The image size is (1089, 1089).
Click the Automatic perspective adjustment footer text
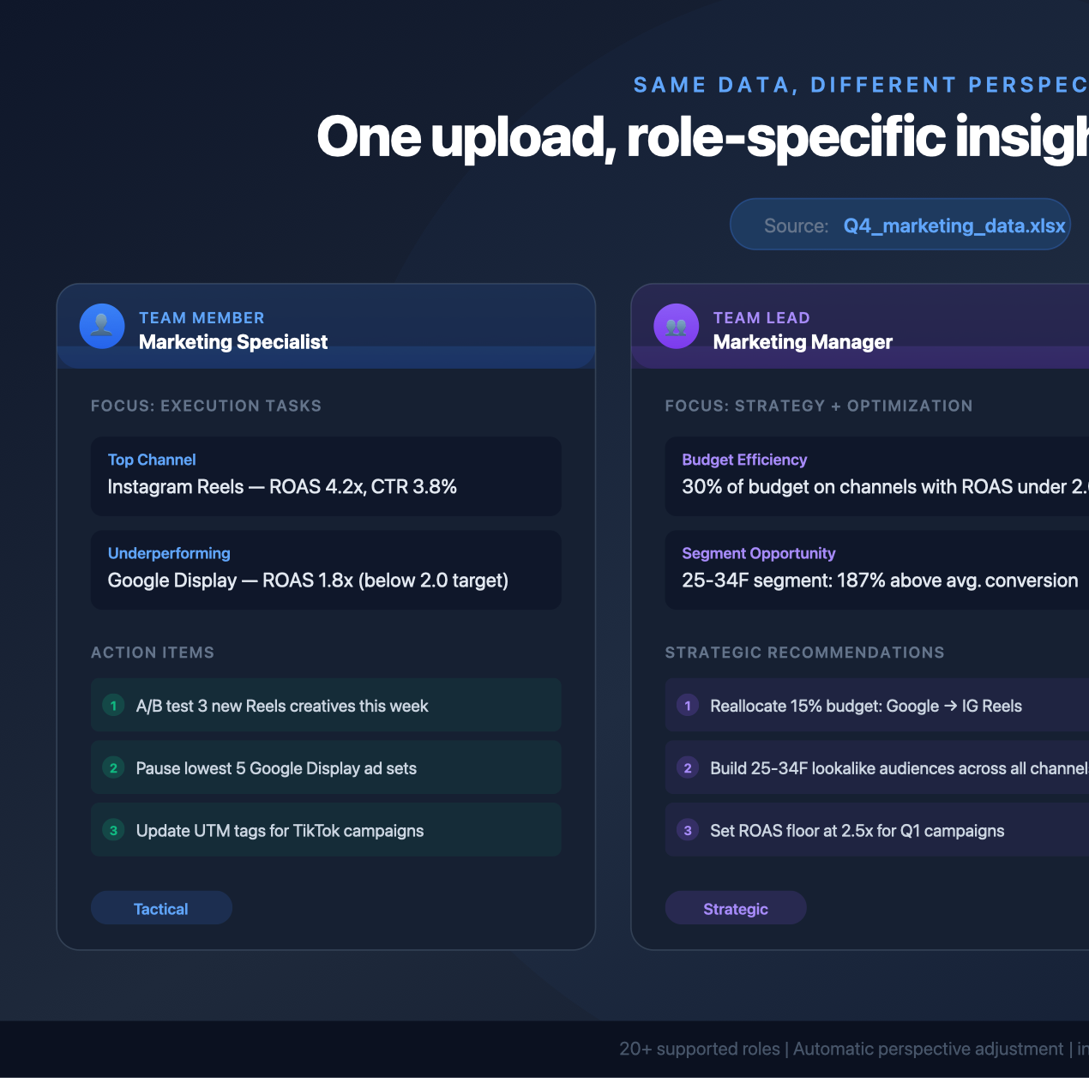coord(930,1049)
